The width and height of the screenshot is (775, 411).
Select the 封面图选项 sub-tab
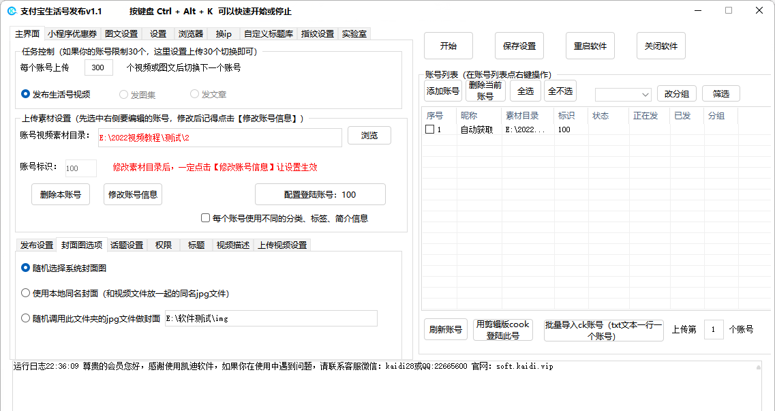[82, 245]
